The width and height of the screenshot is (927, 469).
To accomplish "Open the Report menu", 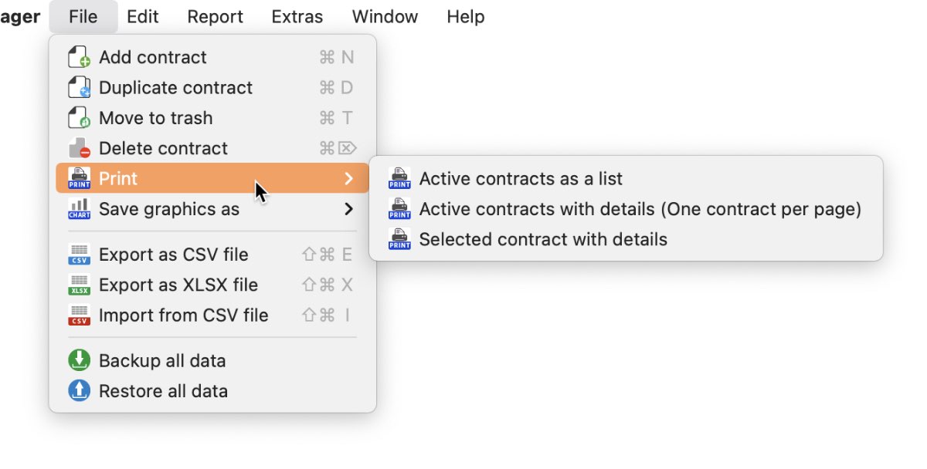I will coord(216,16).
